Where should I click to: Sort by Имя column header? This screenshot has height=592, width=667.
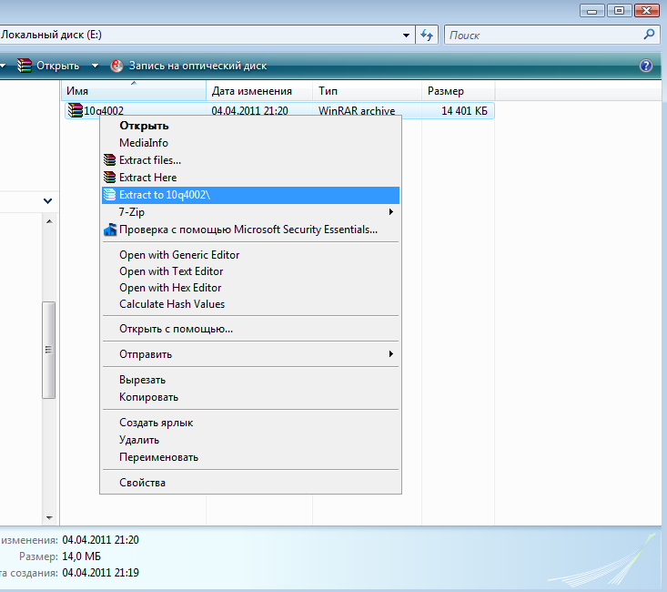(134, 91)
